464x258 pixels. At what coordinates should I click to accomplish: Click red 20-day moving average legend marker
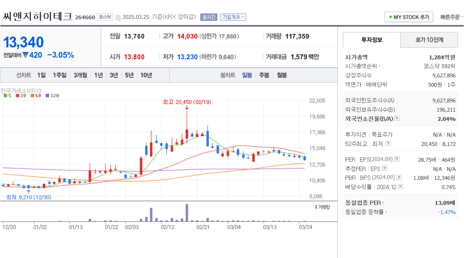click(17, 95)
